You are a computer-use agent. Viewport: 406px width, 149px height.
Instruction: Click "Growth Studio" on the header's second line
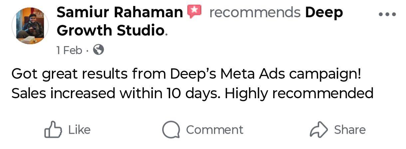click(x=111, y=30)
